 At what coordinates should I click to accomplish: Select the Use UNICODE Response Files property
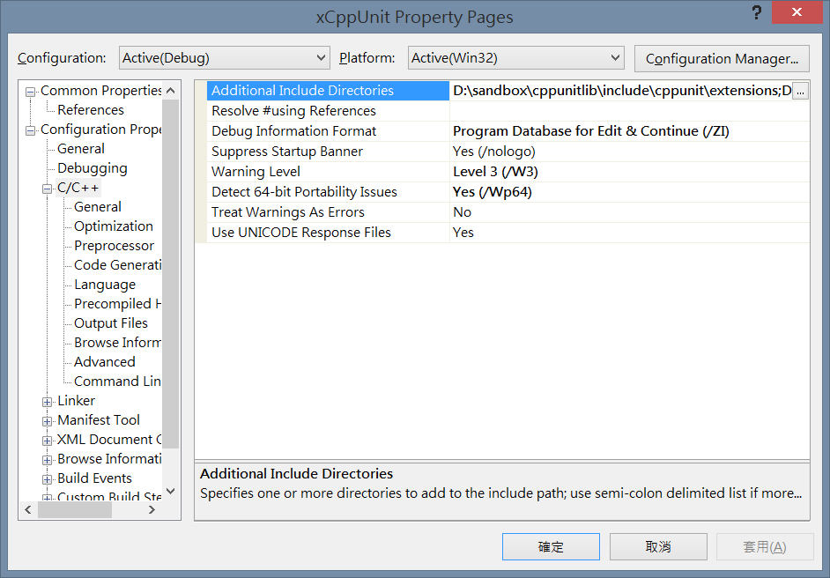(x=328, y=233)
